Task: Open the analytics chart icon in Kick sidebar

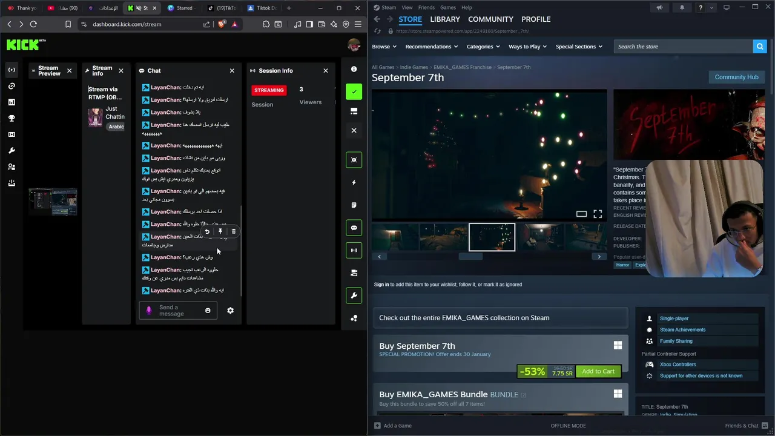Action: 12,102
